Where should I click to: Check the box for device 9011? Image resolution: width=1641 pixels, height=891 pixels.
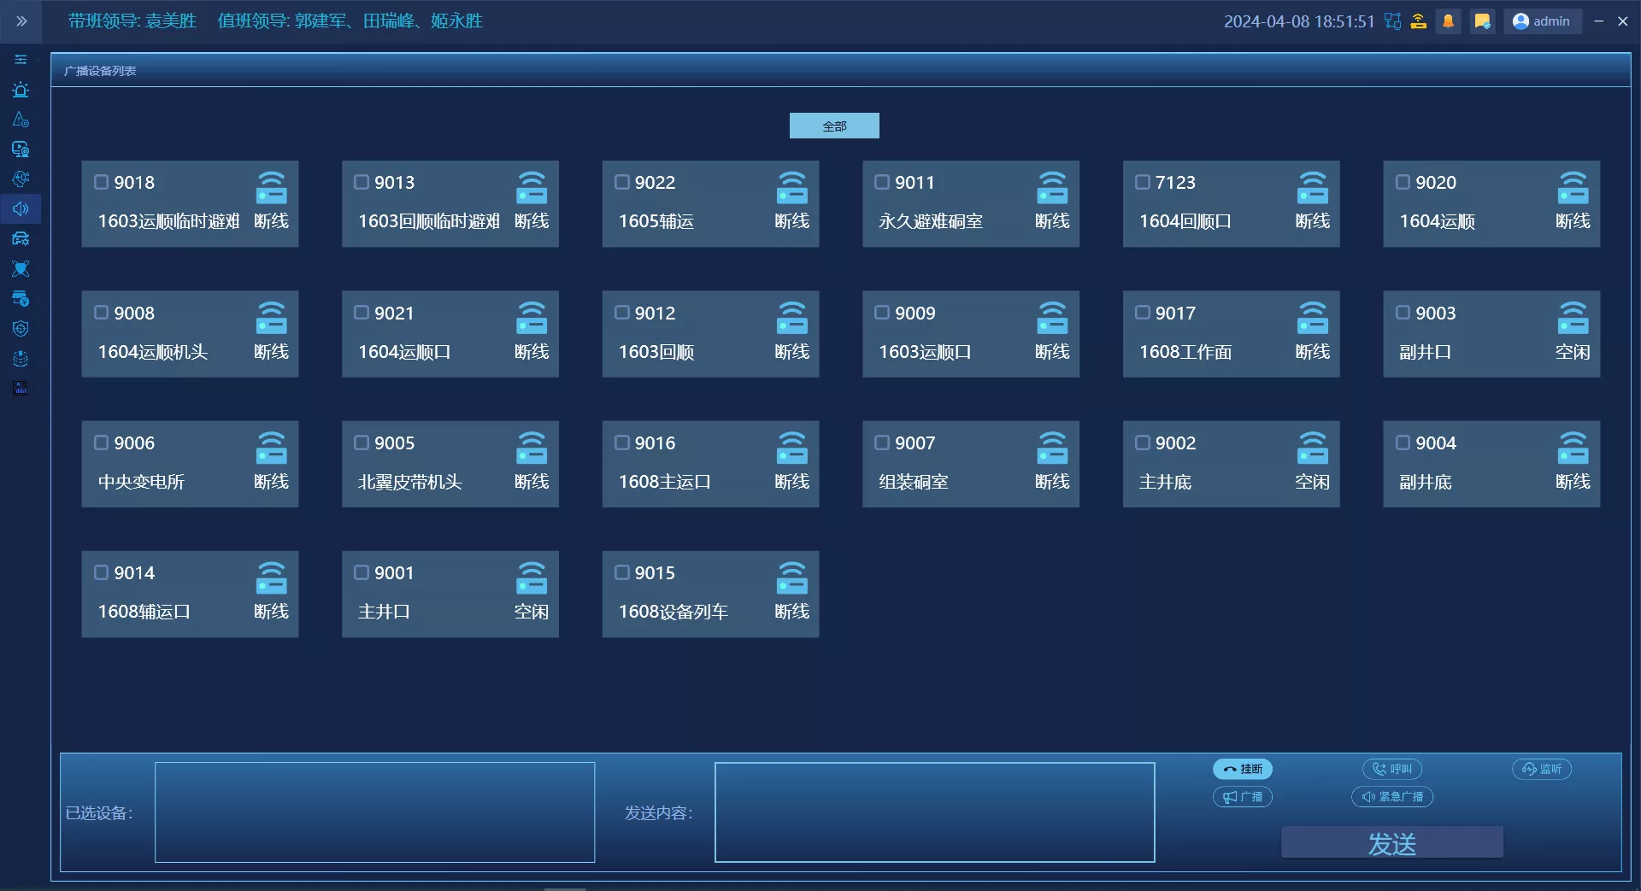882,182
